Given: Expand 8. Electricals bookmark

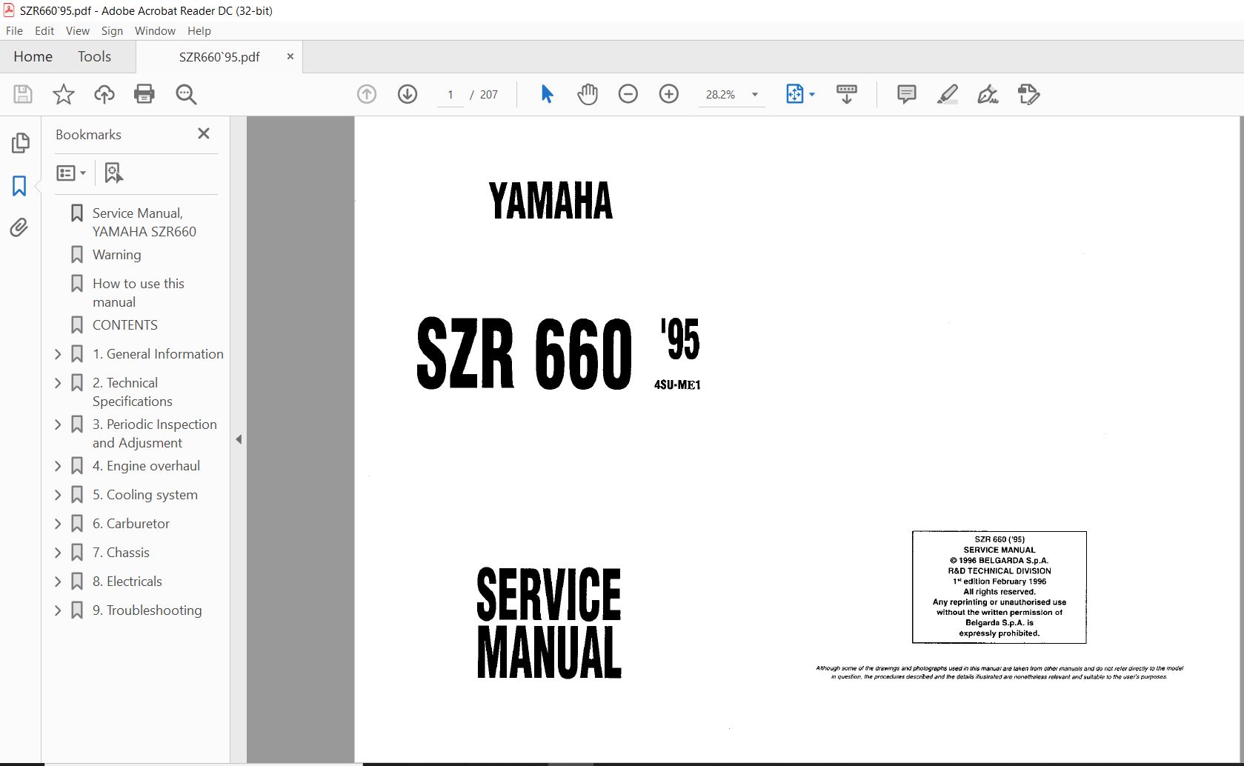Looking at the screenshot, I should coord(58,582).
